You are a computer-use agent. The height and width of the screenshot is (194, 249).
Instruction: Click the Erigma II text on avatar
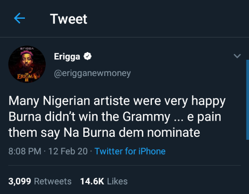pos(27,77)
